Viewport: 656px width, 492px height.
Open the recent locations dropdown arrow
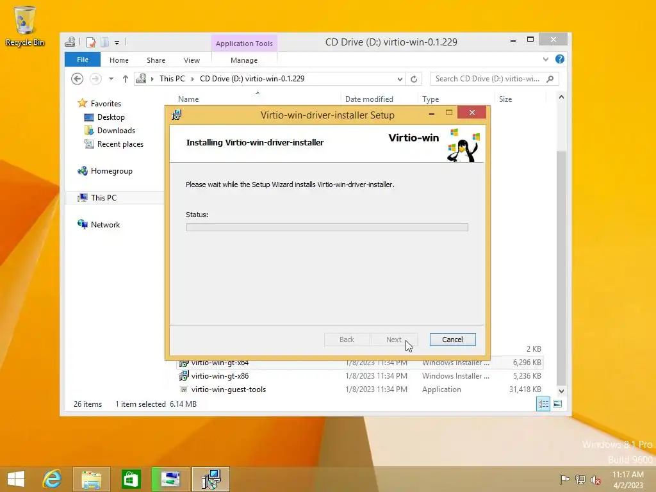point(111,79)
